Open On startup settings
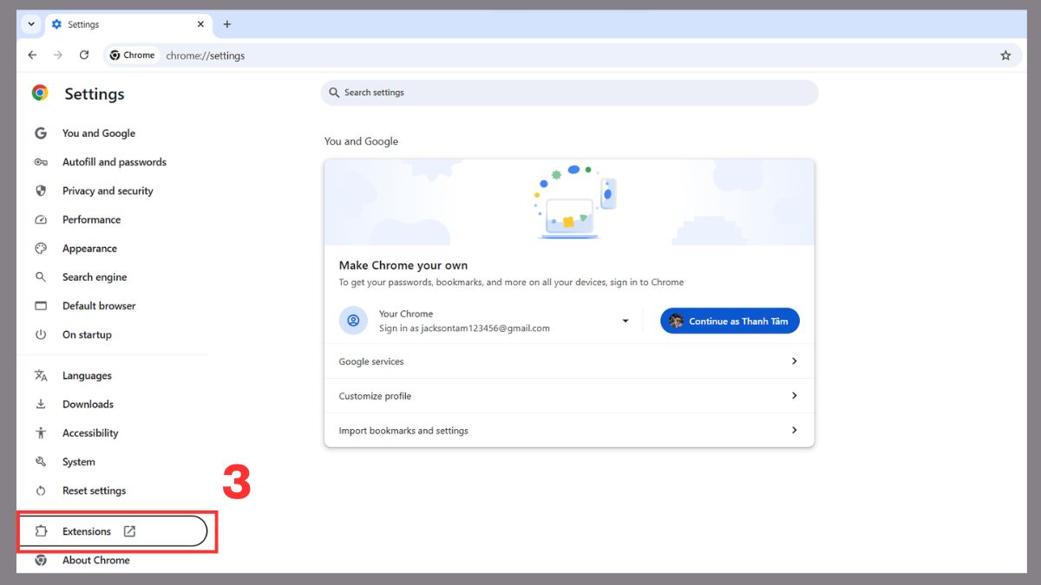 point(87,335)
